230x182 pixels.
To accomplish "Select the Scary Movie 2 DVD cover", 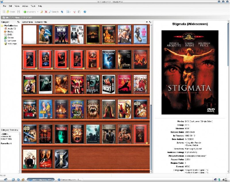I will (x=30, y=109).
